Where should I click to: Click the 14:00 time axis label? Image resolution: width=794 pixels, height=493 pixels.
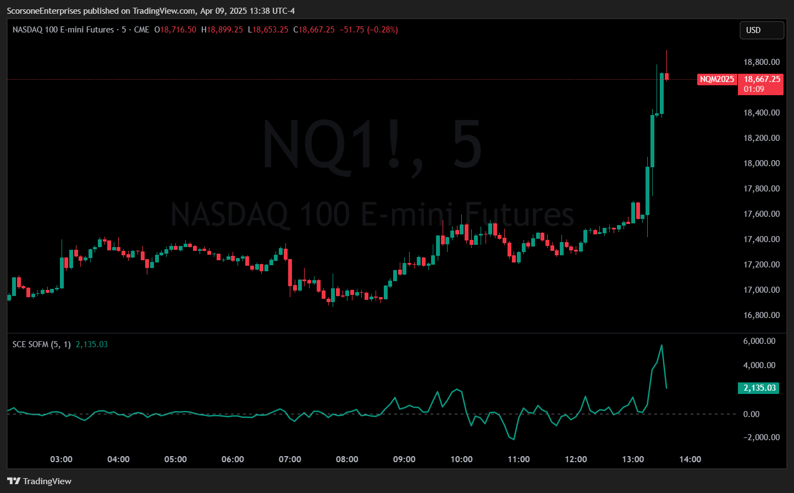(x=691, y=459)
